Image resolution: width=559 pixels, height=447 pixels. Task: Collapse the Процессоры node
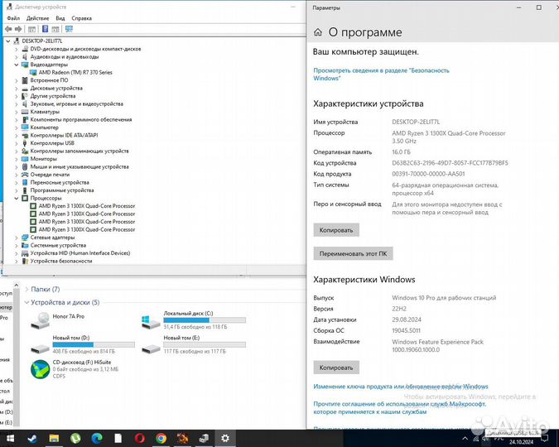17,198
